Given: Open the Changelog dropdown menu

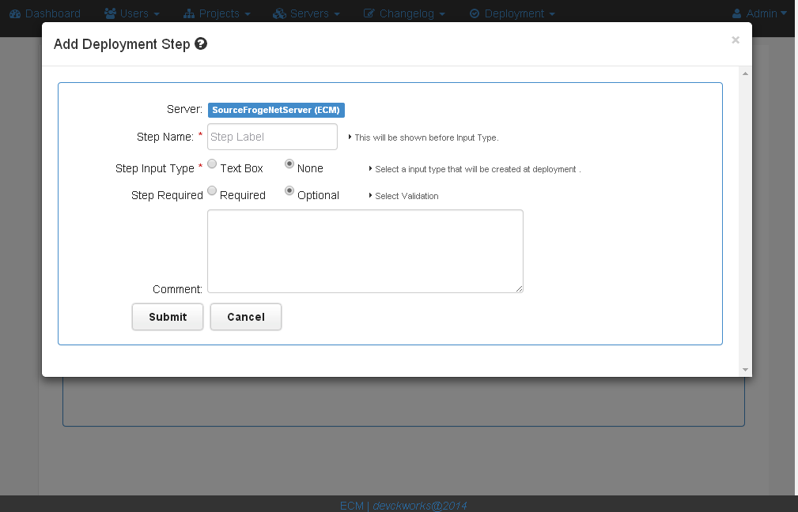Looking at the screenshot, I should pyautogui.click(x=405, y=13).
